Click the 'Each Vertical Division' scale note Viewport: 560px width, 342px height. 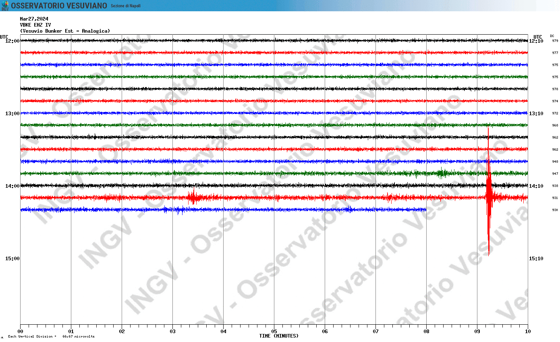pos(51,336)
